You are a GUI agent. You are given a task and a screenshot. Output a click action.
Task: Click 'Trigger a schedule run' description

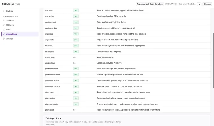coord(127,104)
